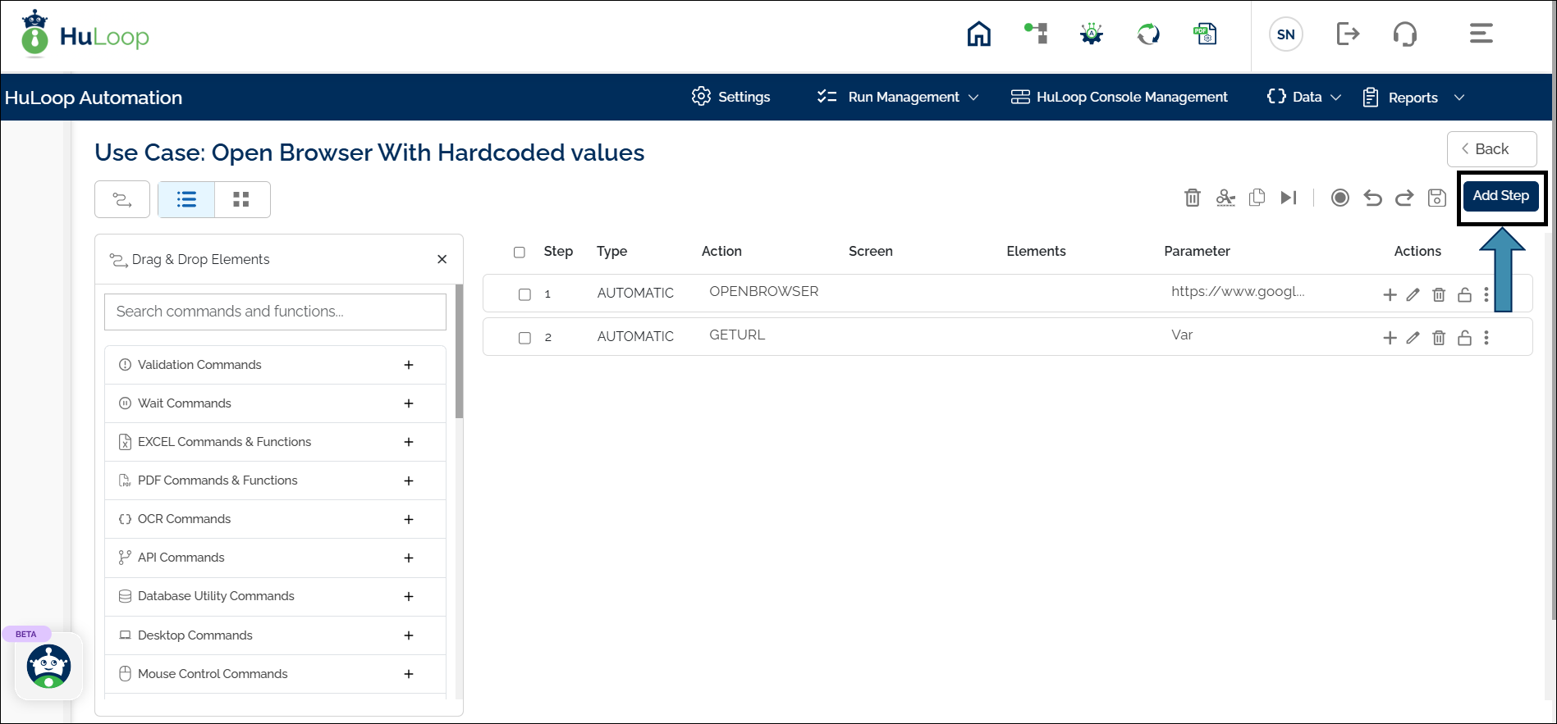Open the Settings menu item

click(730, 97)
